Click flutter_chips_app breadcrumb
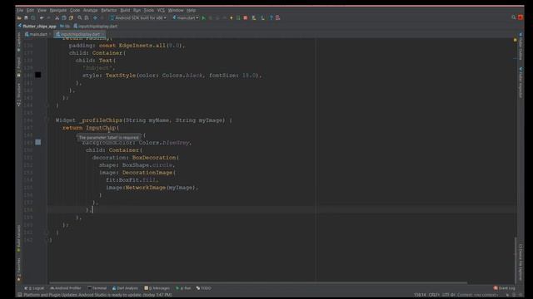533x299 pixels. [x=37, y=26]
